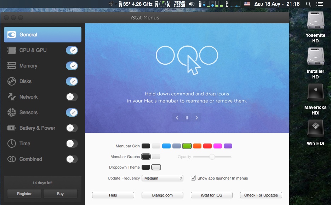This screenshot has height=205, width=331.
Task: Click the Opacity slider handle
Action: (x=212, y=157)
